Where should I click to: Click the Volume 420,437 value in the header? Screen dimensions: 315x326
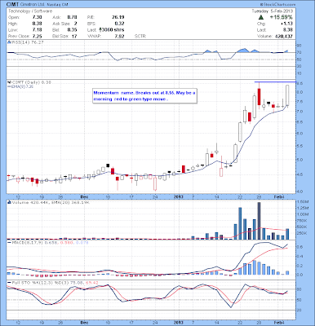click(283, 36)
